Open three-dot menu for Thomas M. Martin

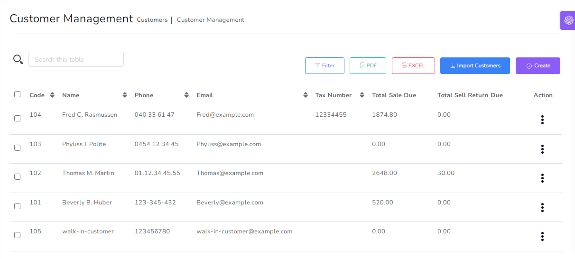(x=542, y=178)
